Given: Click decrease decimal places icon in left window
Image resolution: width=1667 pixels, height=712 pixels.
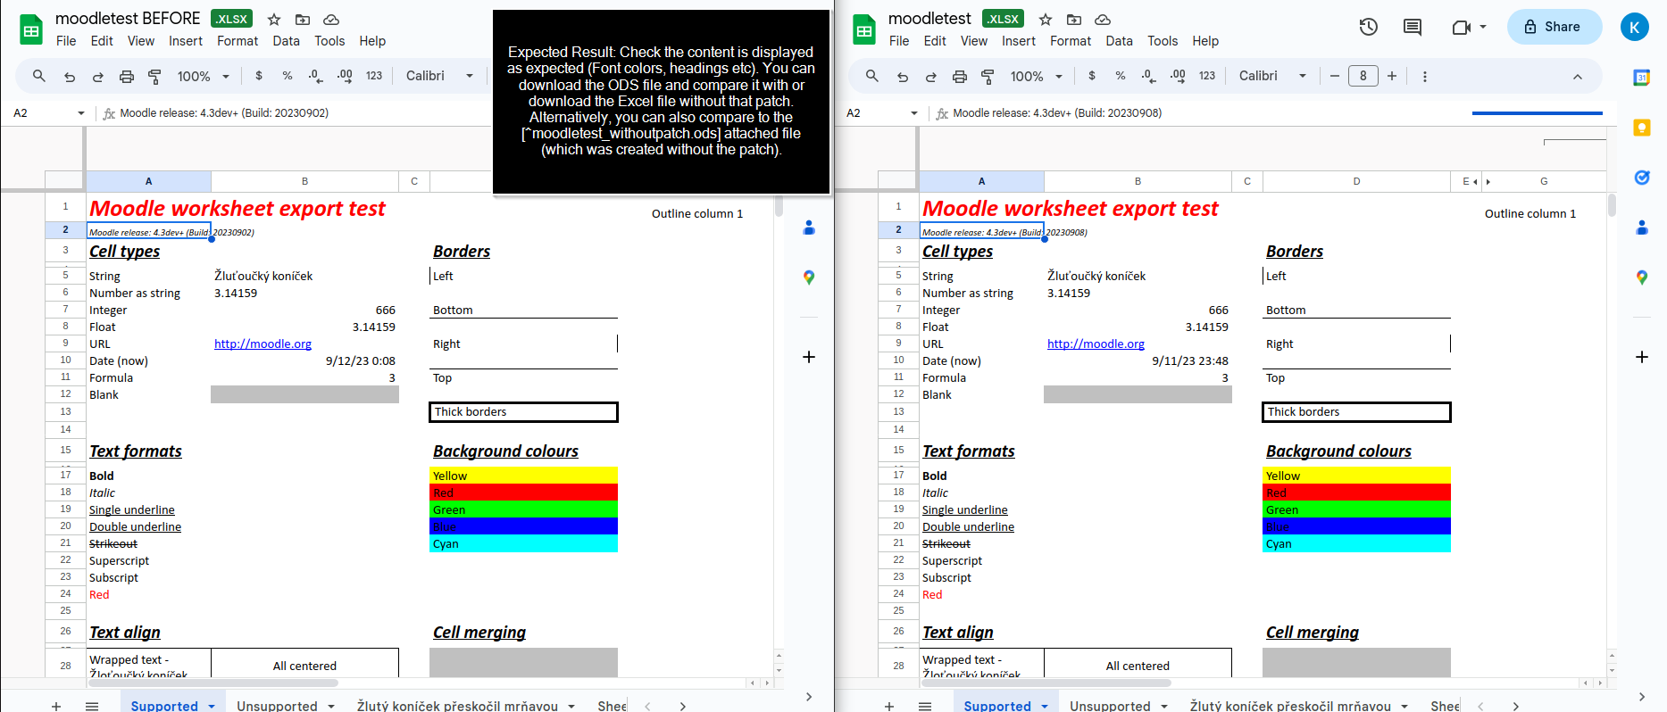Looking at the screenshot, I should pos(315,76).
